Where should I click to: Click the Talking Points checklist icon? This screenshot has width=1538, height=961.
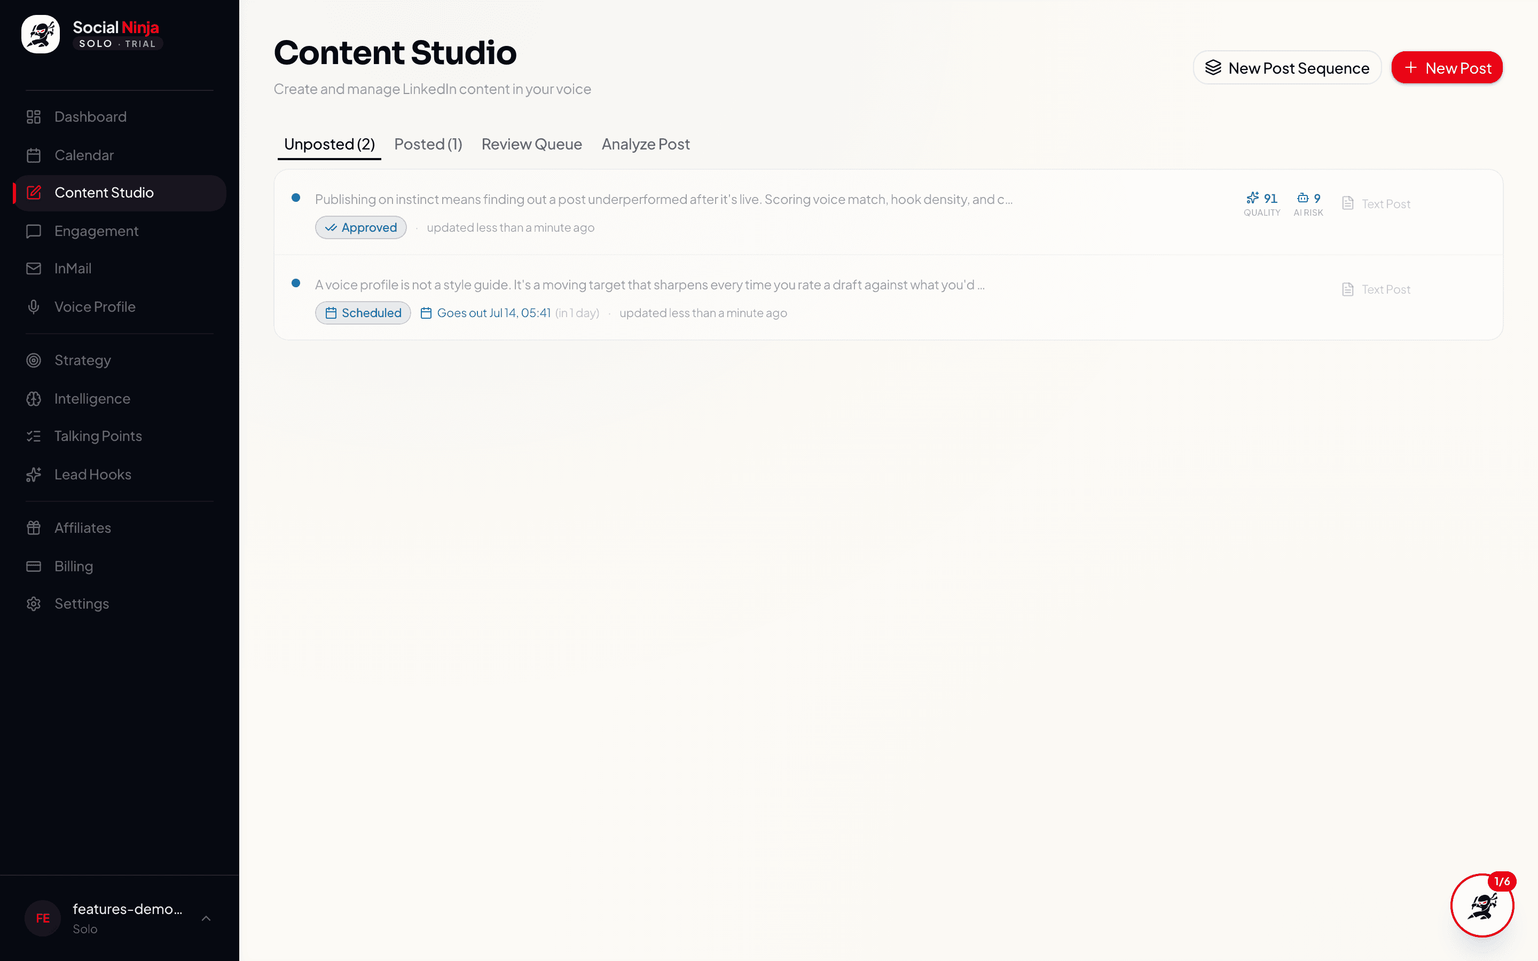tap(34, 436)
